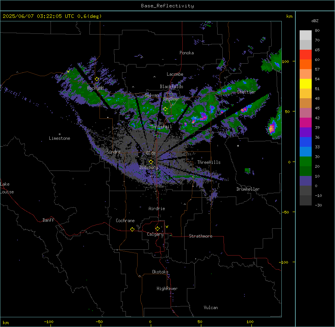This screenshot has height=327, width=335.
Task: Click the Drumheller label
Action: [248, 189]
